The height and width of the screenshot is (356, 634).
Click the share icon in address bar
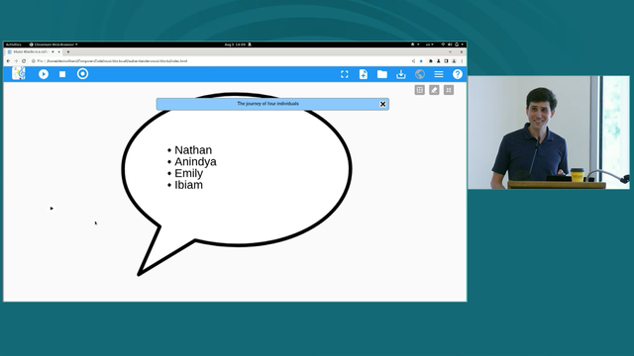413,61
